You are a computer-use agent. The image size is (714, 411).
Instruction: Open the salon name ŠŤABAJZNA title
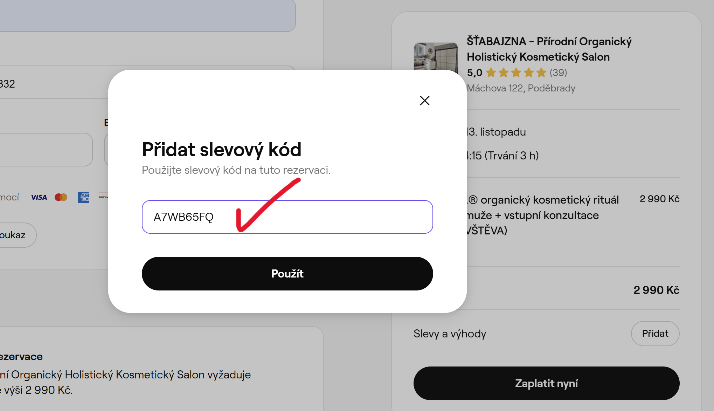point(549,49)
